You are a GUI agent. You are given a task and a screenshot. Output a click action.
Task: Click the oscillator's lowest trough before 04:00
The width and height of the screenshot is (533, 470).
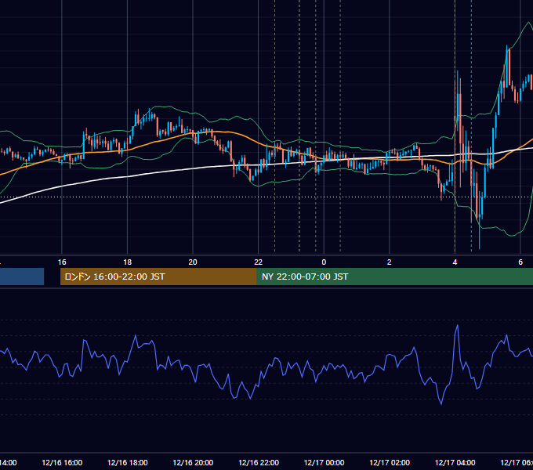[441, 403]
